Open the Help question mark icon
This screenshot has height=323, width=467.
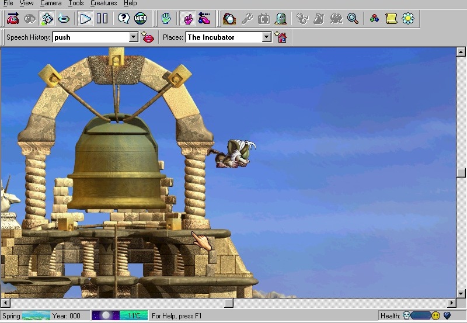[x=124, y=19]
